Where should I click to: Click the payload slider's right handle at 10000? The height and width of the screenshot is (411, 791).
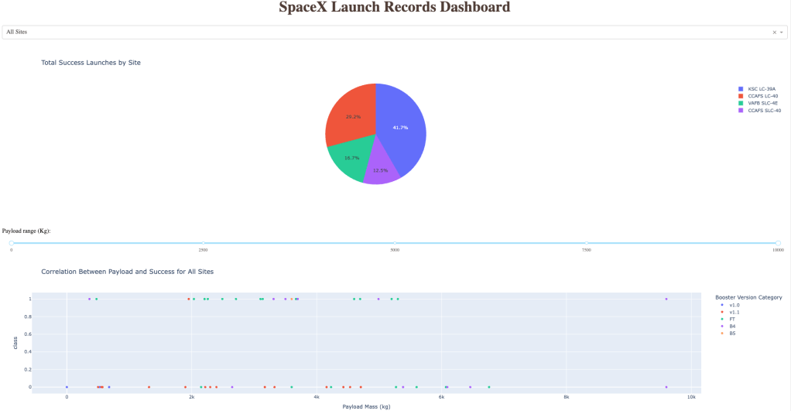coord(778,243)
